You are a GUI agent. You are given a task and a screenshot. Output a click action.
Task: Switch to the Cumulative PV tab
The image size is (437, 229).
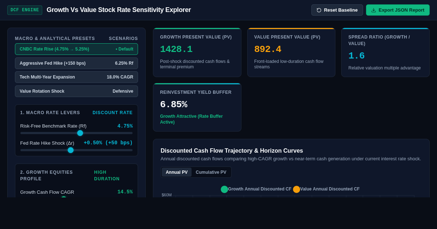211,172
